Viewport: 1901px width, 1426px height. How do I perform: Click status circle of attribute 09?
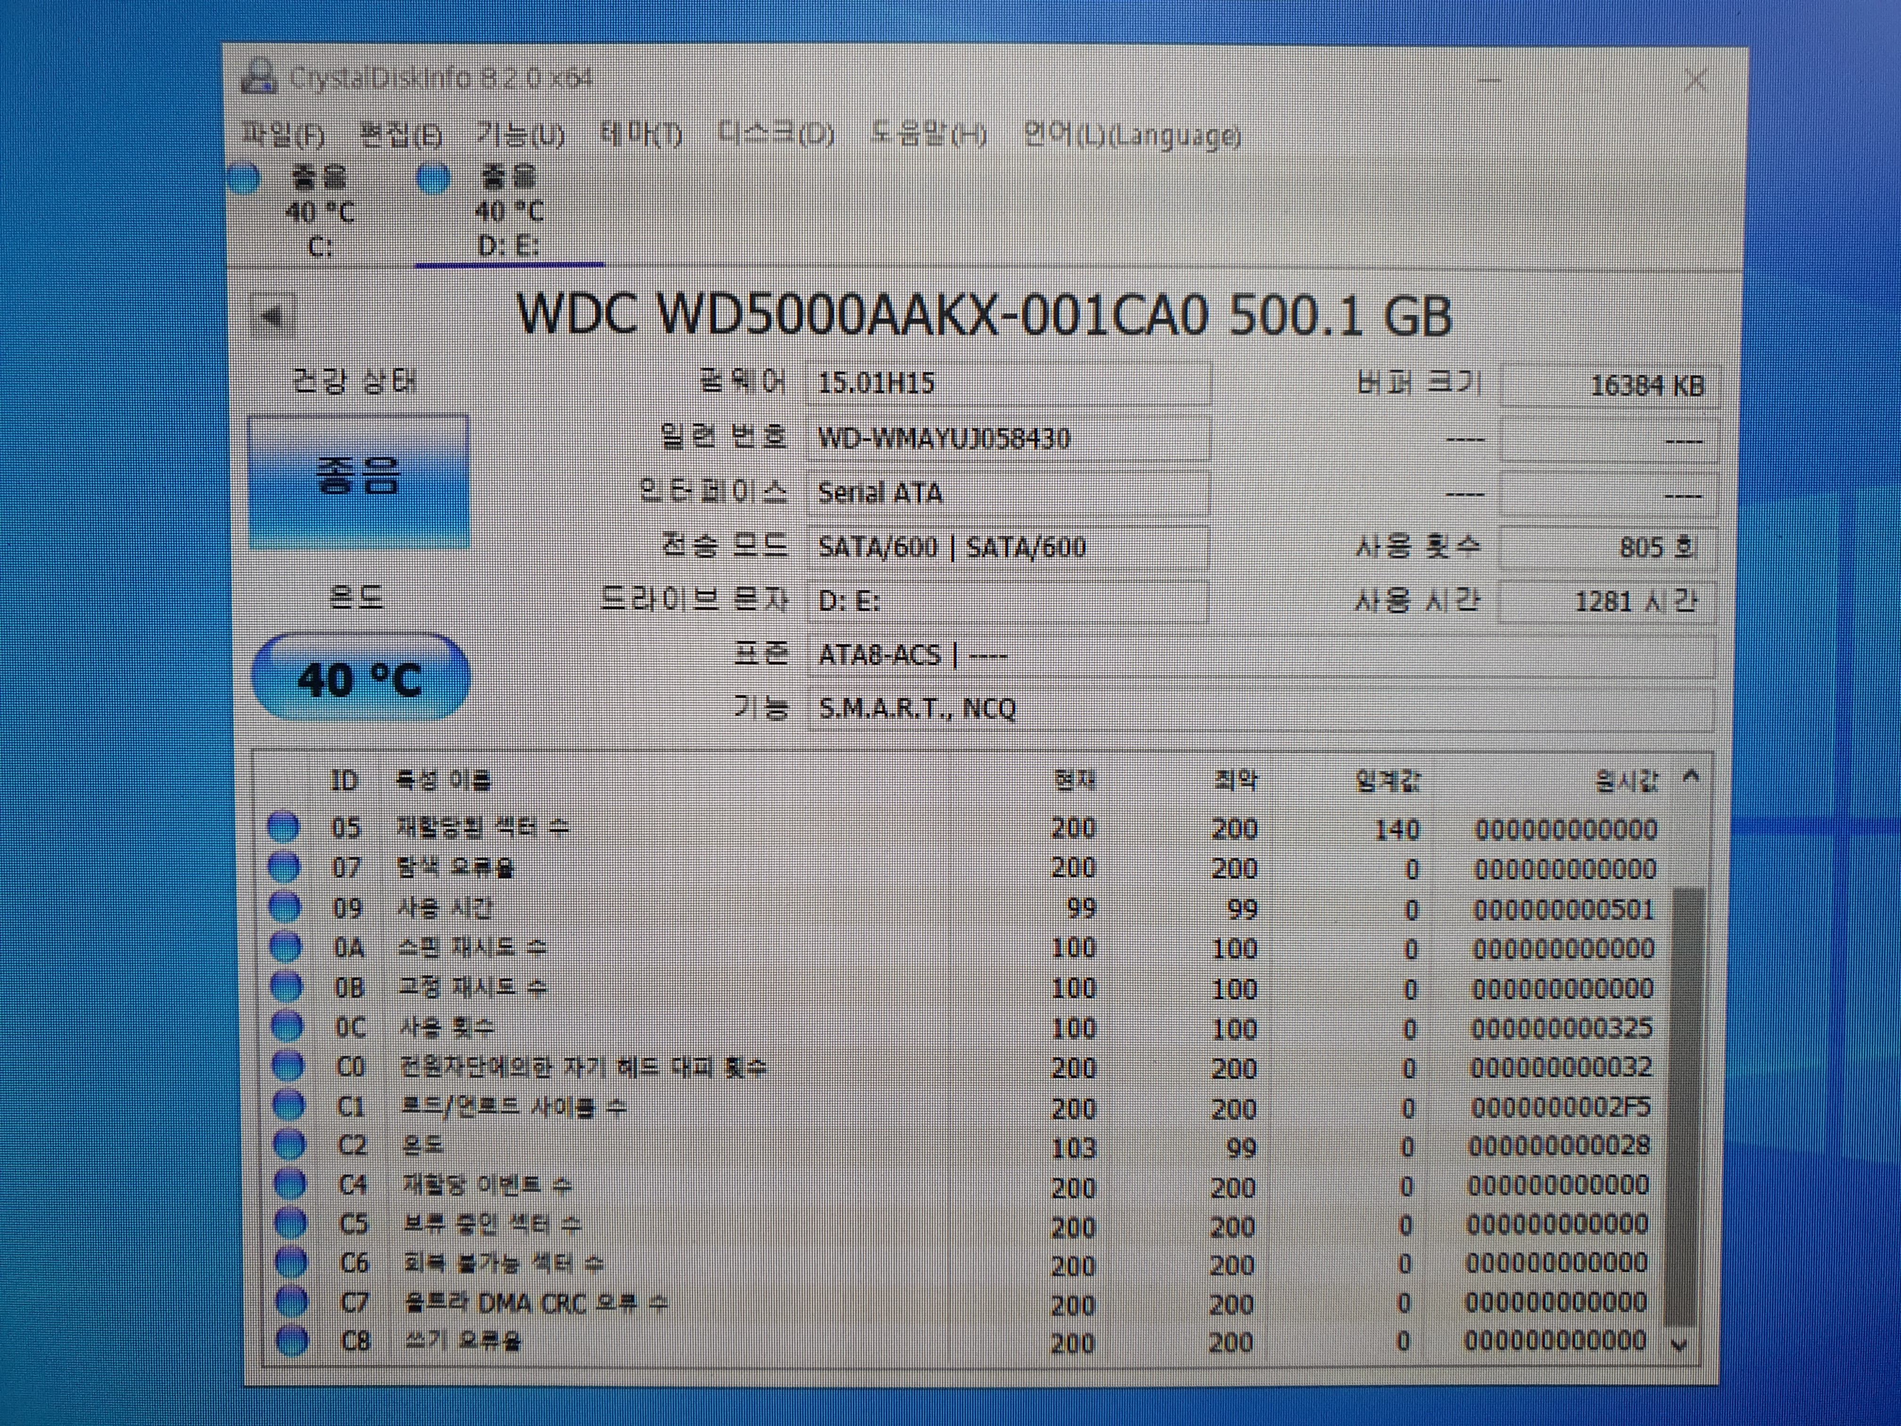(x=285, y=907)
